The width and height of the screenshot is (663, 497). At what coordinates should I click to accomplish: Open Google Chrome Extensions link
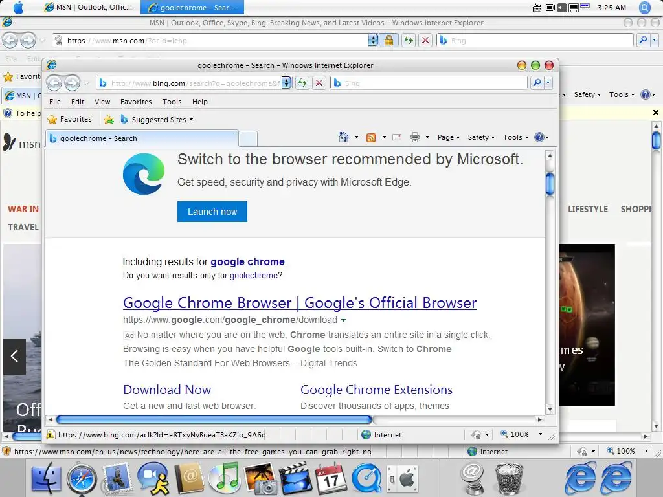click(376, 390)
